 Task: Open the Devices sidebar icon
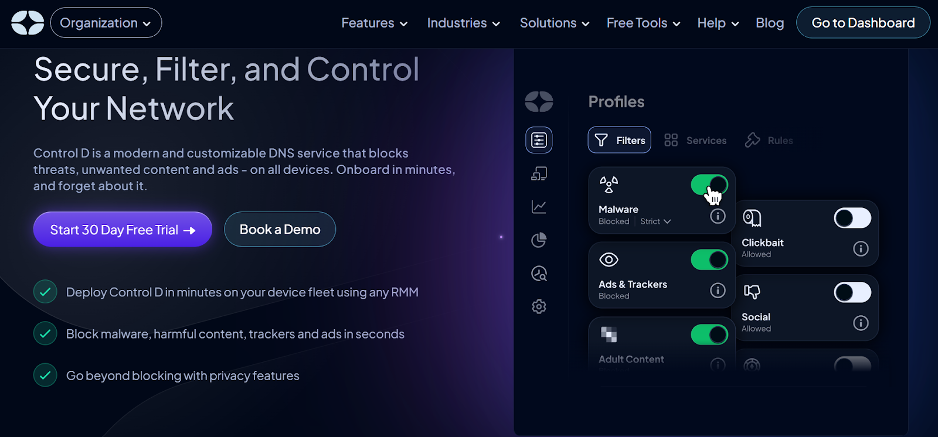click(539, 173)
